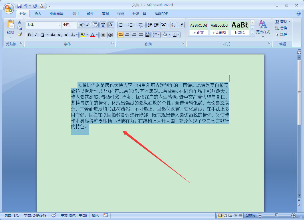The height and width of the screenshot is (220, 304).
Task: Expand the bullet list styles dropdown
Action: [125, 25]
